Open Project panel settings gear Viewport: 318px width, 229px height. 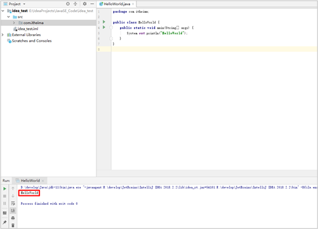click(x=84, y=4)
